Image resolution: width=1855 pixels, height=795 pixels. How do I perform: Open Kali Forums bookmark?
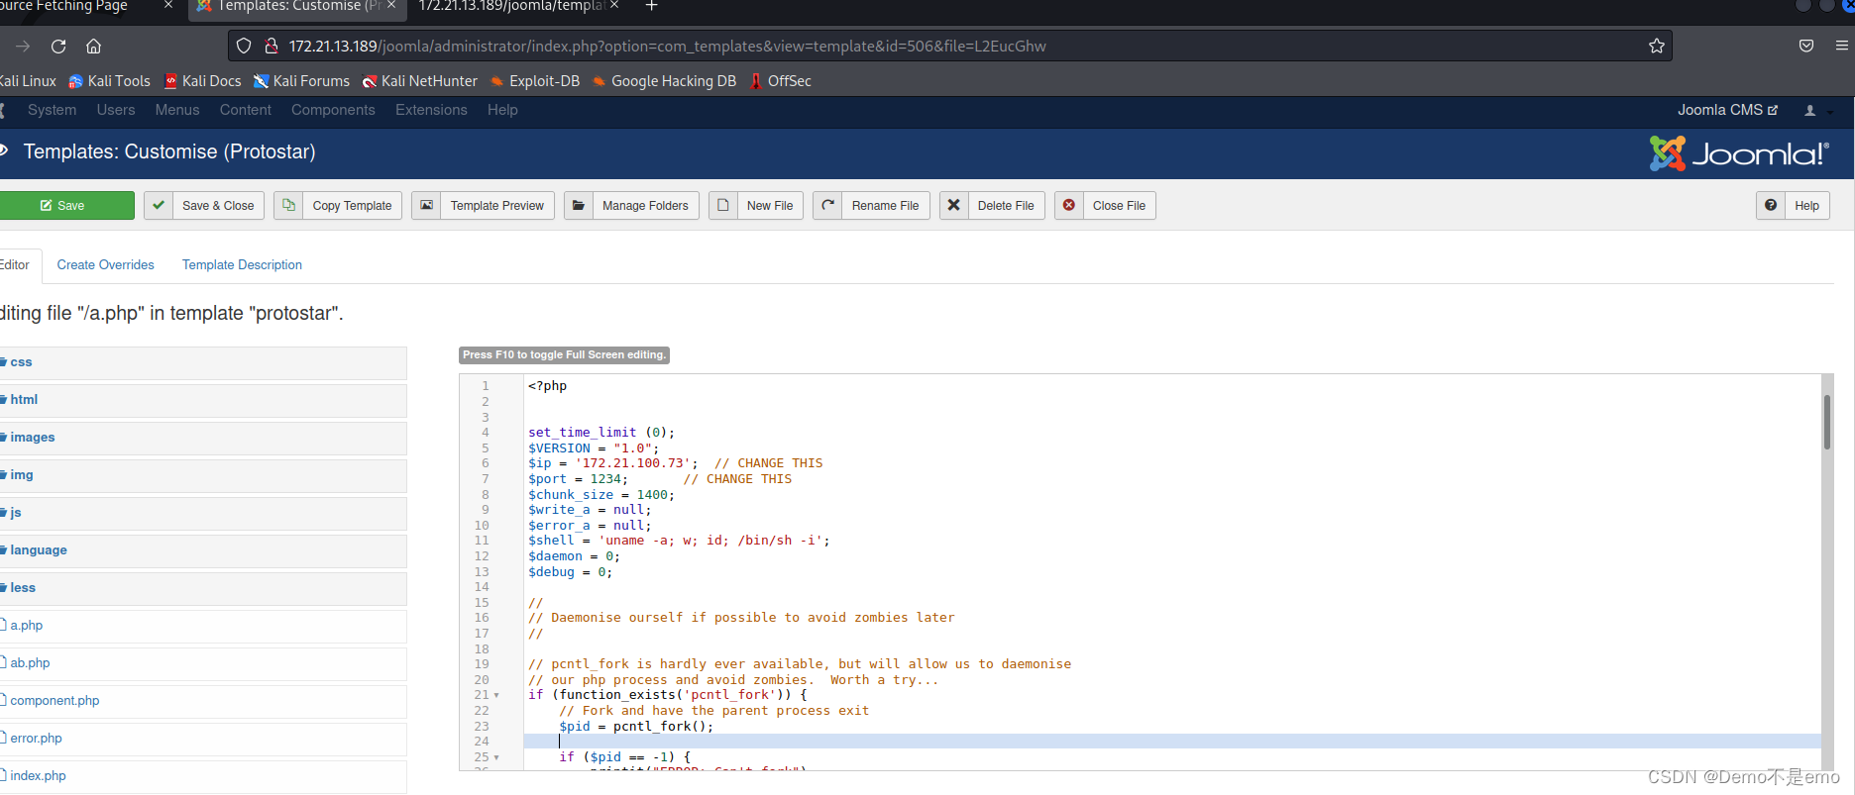pyautogui.click(x=301, y=81)
